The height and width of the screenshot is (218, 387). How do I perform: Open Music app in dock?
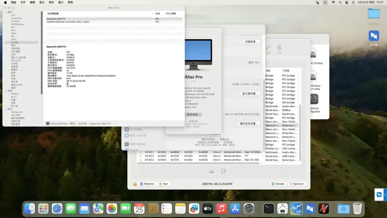(x=221, y=209)
